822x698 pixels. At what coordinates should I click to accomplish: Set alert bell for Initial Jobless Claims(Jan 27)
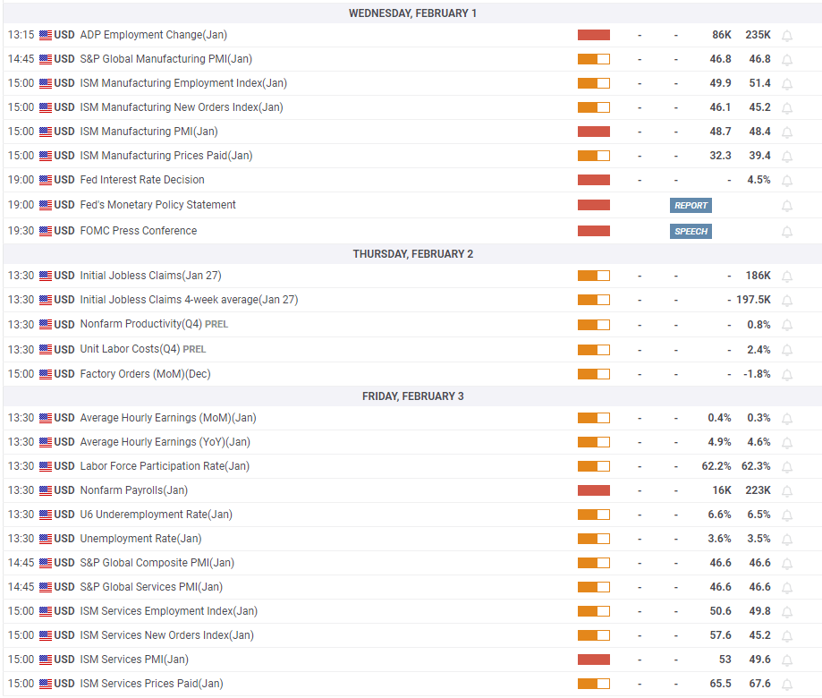787,277
